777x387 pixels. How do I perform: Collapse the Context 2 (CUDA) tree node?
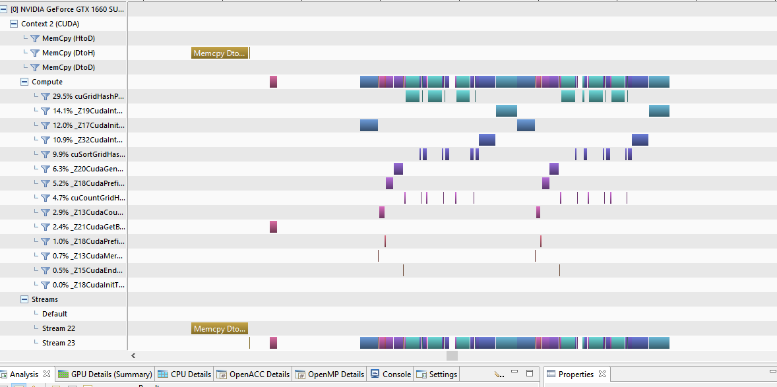point(14,24)
